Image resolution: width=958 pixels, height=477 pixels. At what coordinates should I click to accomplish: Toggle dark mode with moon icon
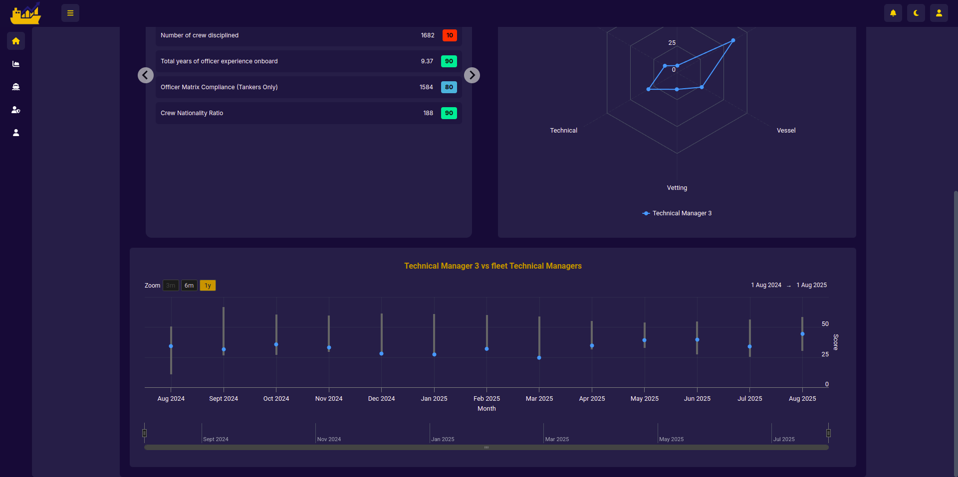pyautogui.click(x=916, y=13)
